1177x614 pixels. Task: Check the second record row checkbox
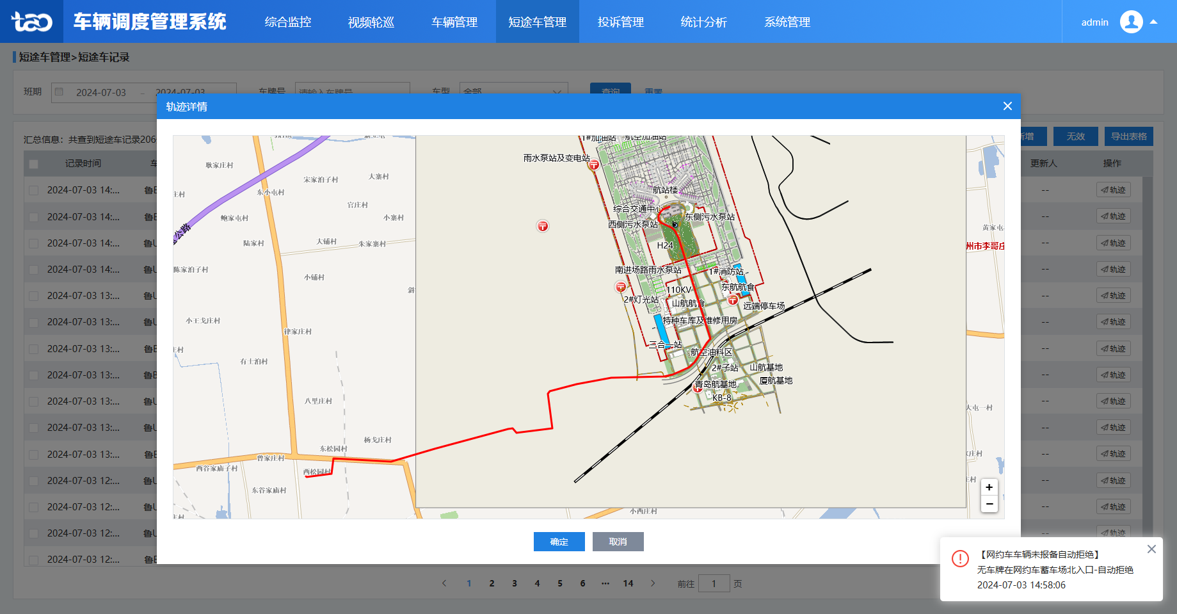pos(34,217)
